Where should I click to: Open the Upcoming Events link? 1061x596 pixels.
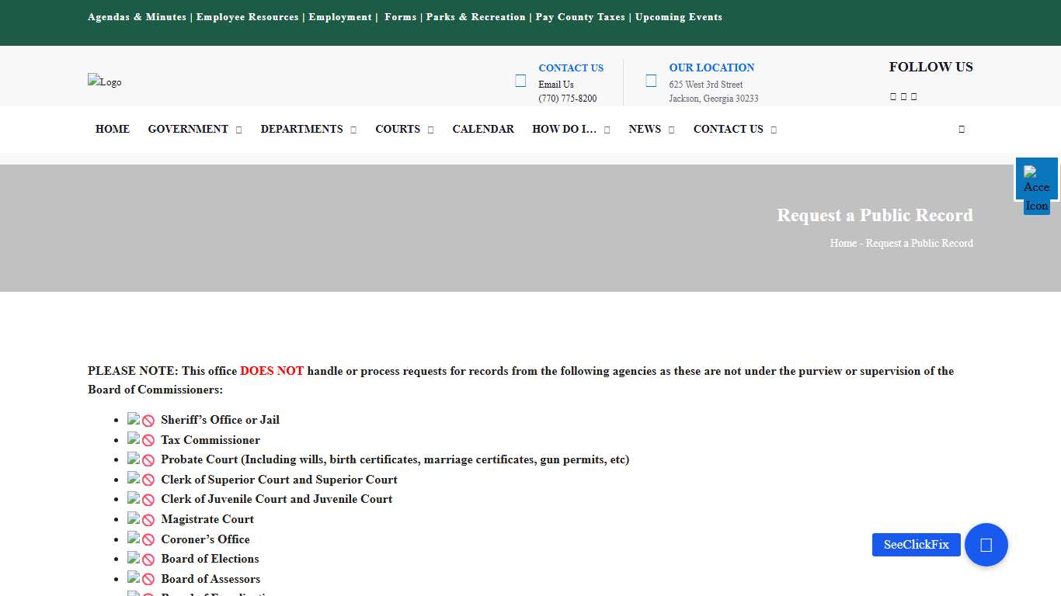[x=678, y=16]
